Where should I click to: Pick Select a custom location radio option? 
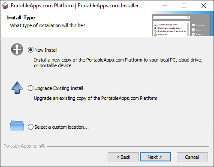click(30, 127)
